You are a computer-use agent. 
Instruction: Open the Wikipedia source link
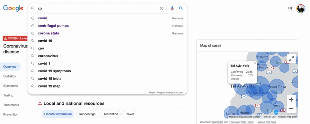tap(217, 122)
